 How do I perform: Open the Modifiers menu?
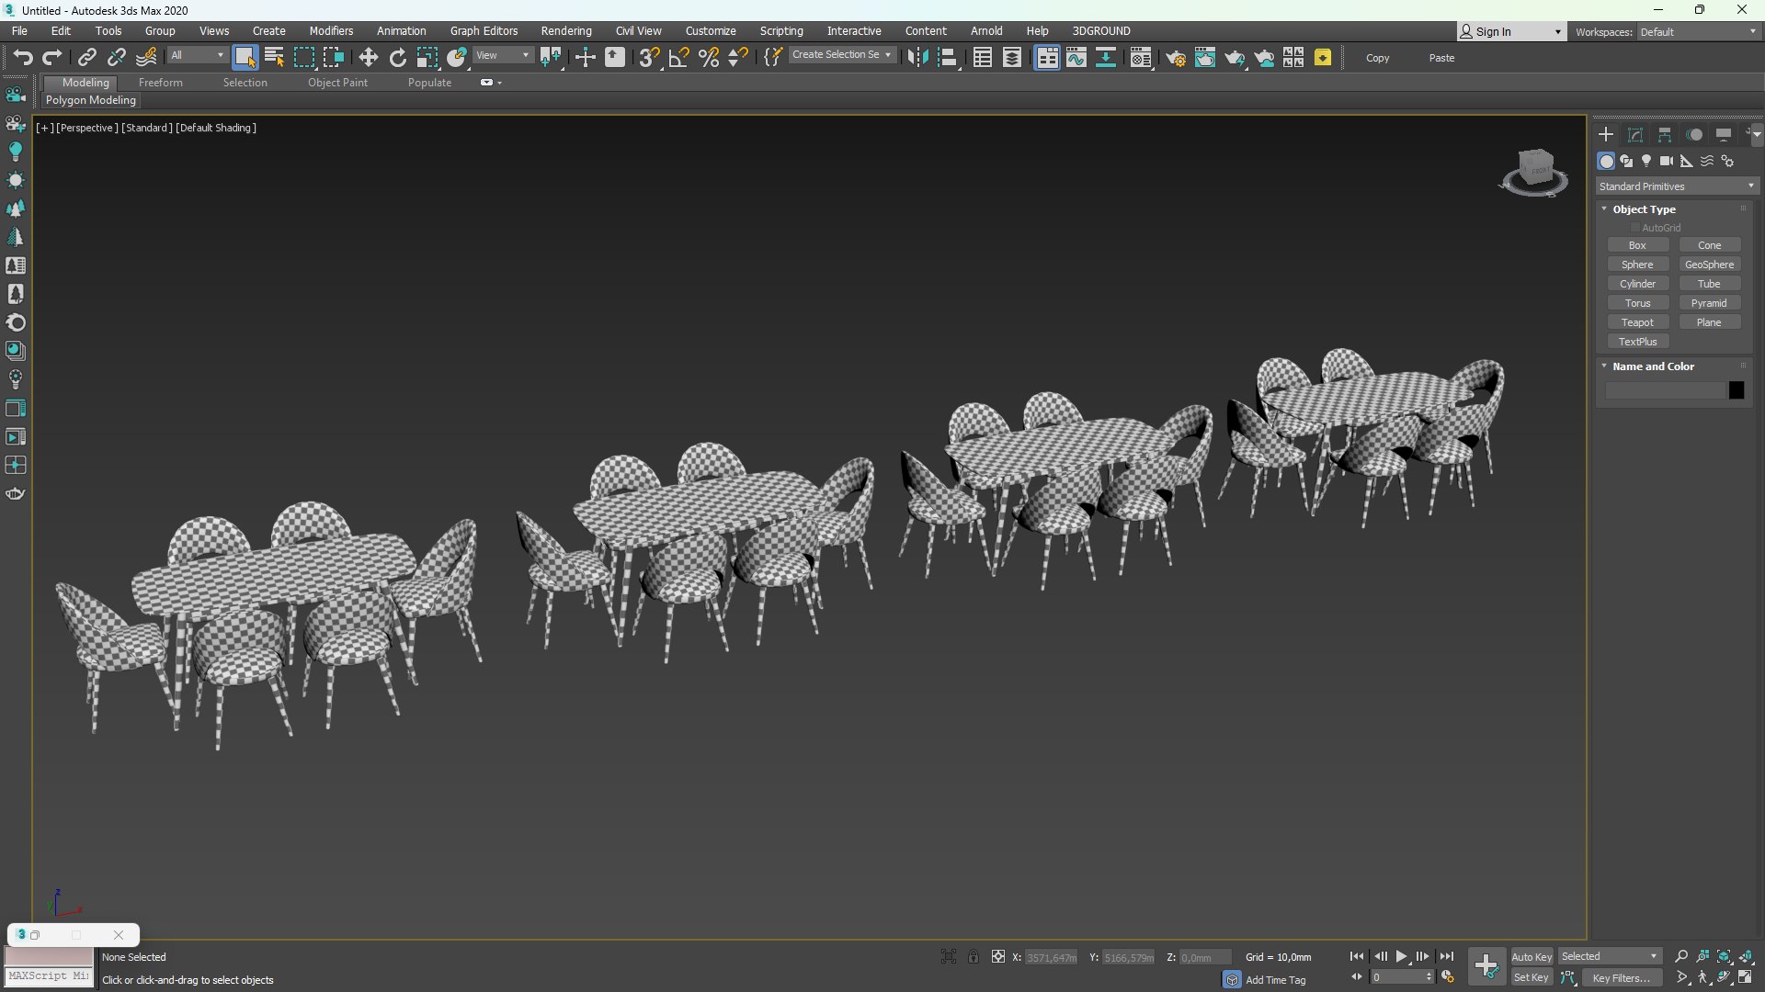click(331, 30)
